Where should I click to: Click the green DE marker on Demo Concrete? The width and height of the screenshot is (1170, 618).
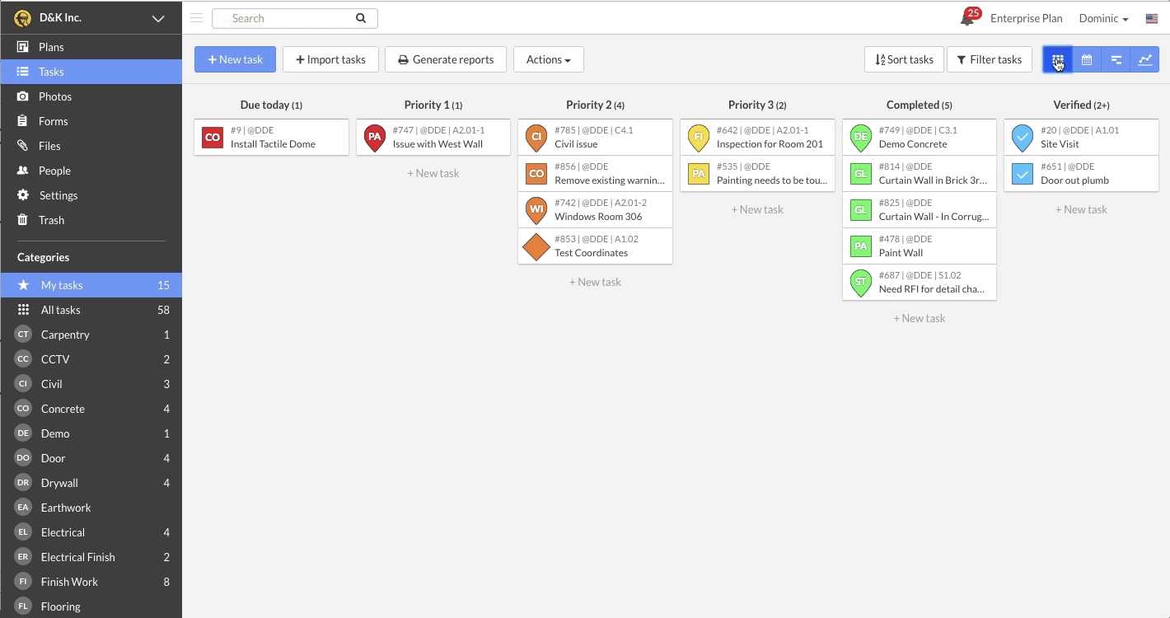(861, 138)
